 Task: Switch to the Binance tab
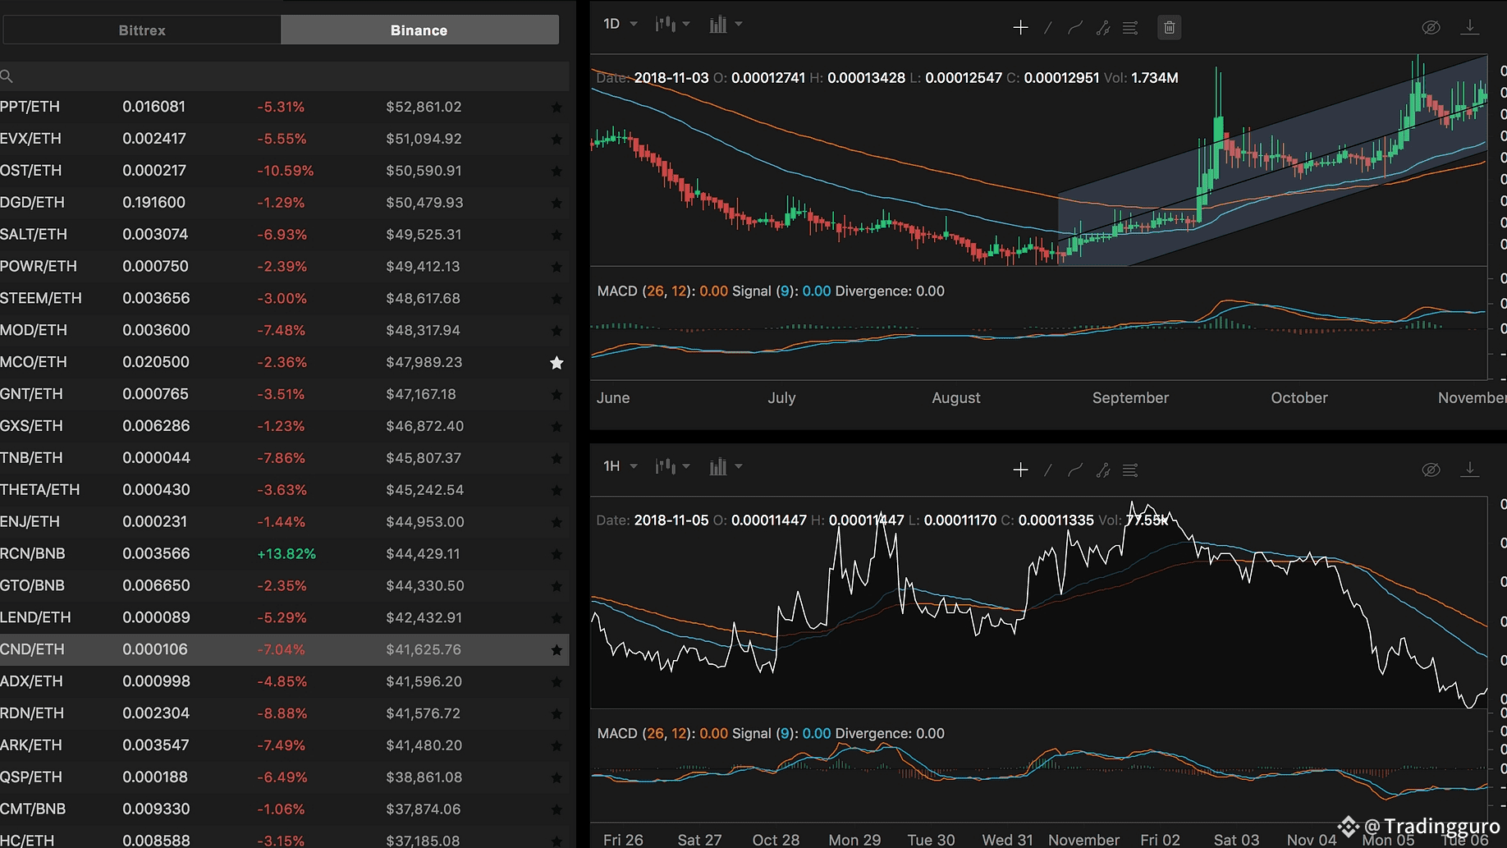pyautogui.click(x=419, y=30)
